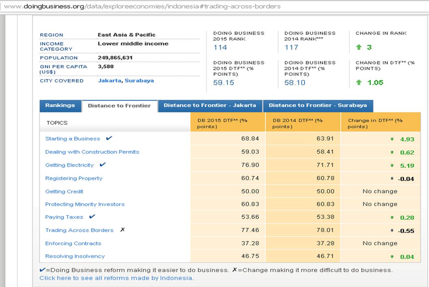Click the small up arrow beside 5.19
This screenshot has width=429, height=287.
click(x=392, y=166)
